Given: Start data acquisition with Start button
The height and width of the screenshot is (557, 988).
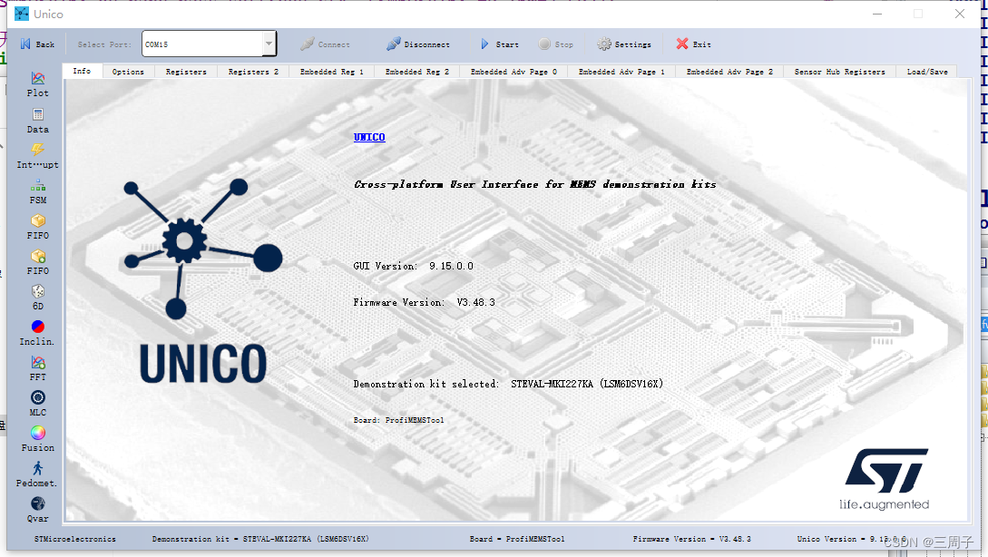Looking at the screenshot, I should coord(499,44).
